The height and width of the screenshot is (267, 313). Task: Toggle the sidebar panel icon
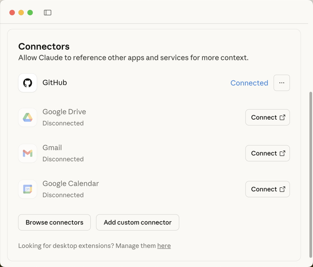coord(48,12)
